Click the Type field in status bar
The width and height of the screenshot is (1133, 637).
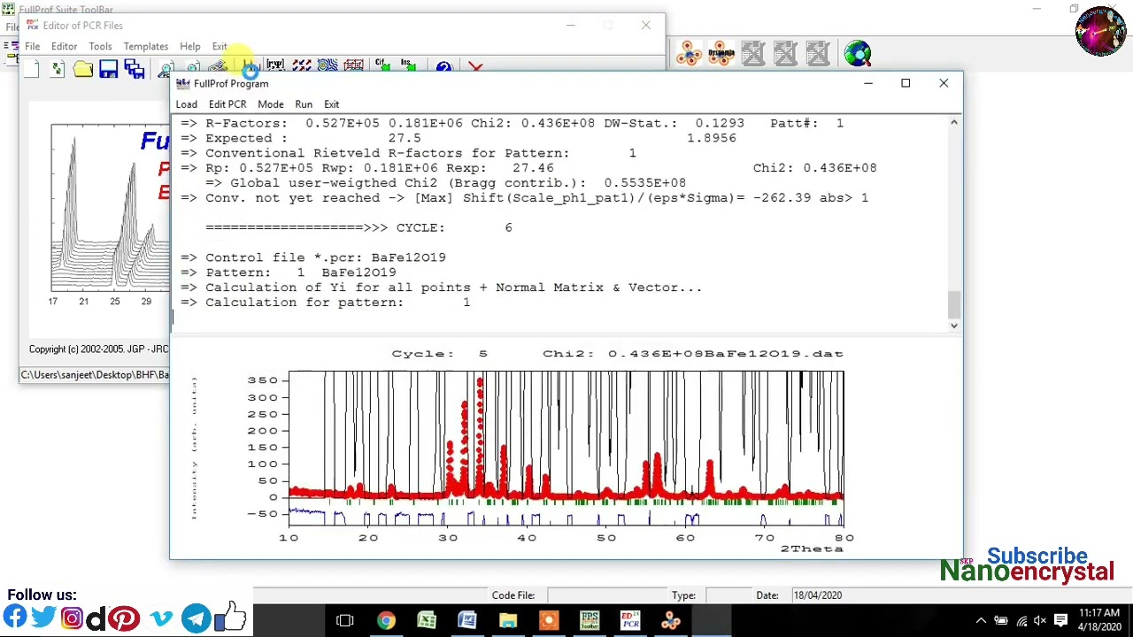tap(726, 595)
